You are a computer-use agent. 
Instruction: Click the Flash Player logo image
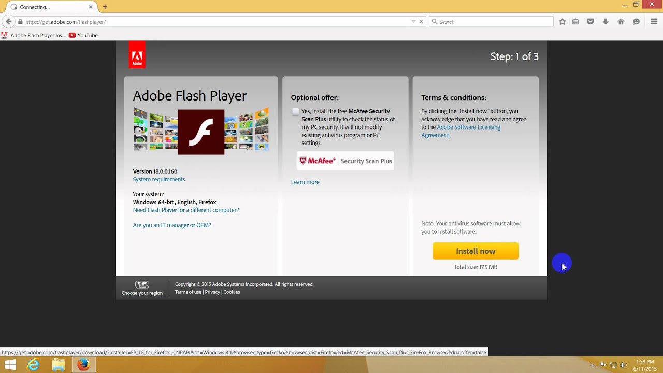pyautogui.click(x=201, y=132)
